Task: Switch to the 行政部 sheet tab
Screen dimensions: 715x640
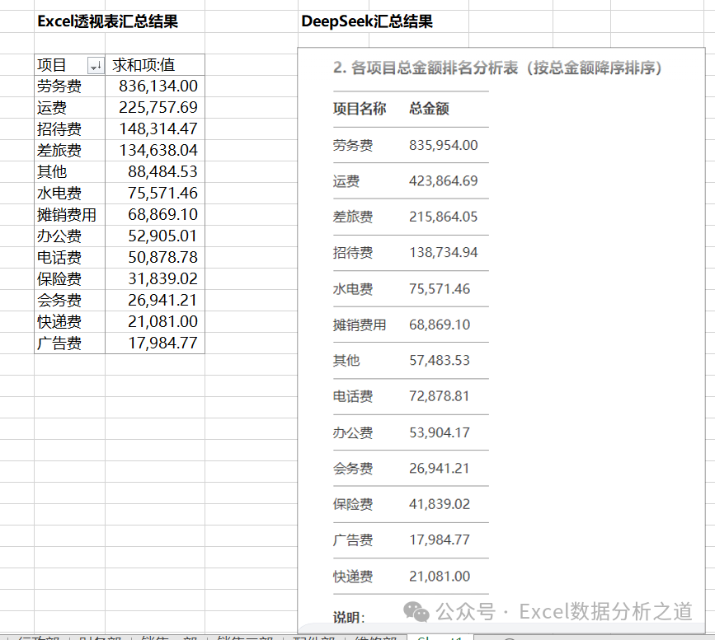Action: pyautogui.click(x=38, y=638)
